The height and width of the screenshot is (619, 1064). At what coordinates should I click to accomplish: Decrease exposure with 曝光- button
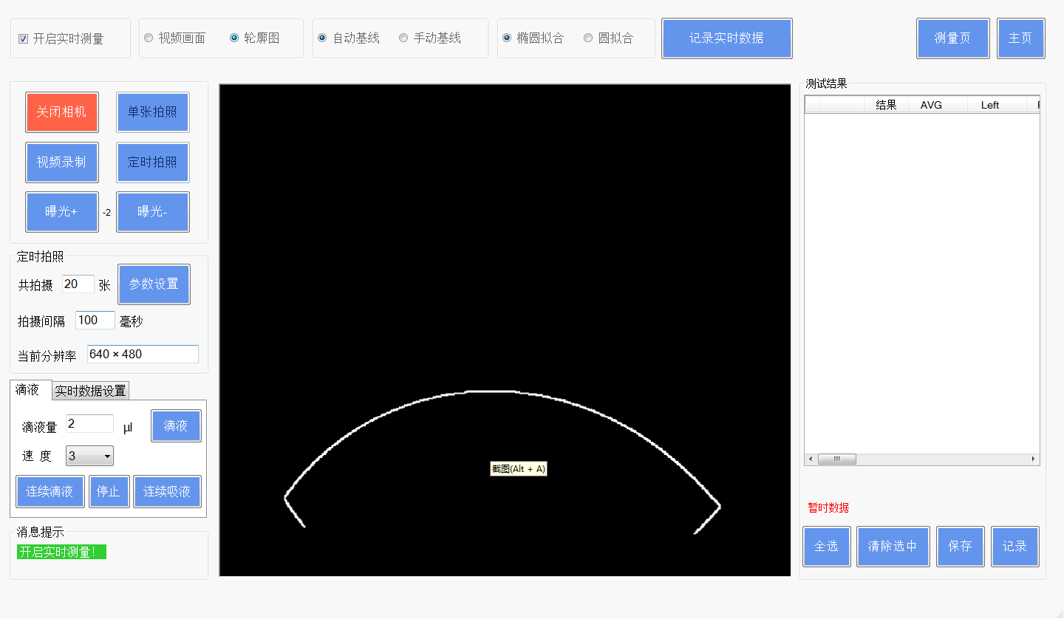pos(152,212)
